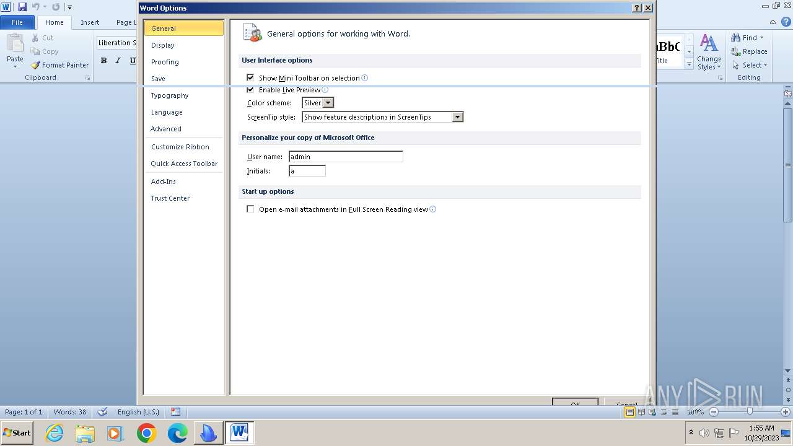Click the English (U.S.) language indicator
Image resolution: width=793 pixels, height=446 pixels.
tap(138, 412)
